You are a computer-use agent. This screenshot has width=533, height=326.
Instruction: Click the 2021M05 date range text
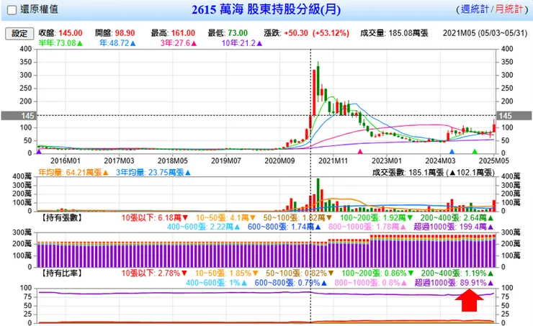[485, 33]
